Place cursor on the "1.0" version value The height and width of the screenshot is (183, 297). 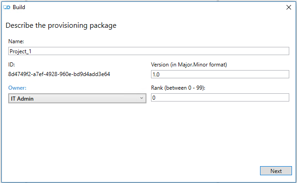click(x=156, y=75)
